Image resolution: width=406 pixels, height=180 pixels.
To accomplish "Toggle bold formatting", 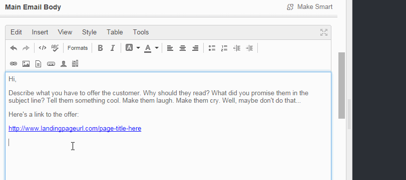I will [x=100, y=48].
